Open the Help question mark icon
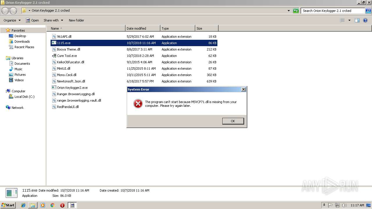The image size is (372, 209). [365, 20]
